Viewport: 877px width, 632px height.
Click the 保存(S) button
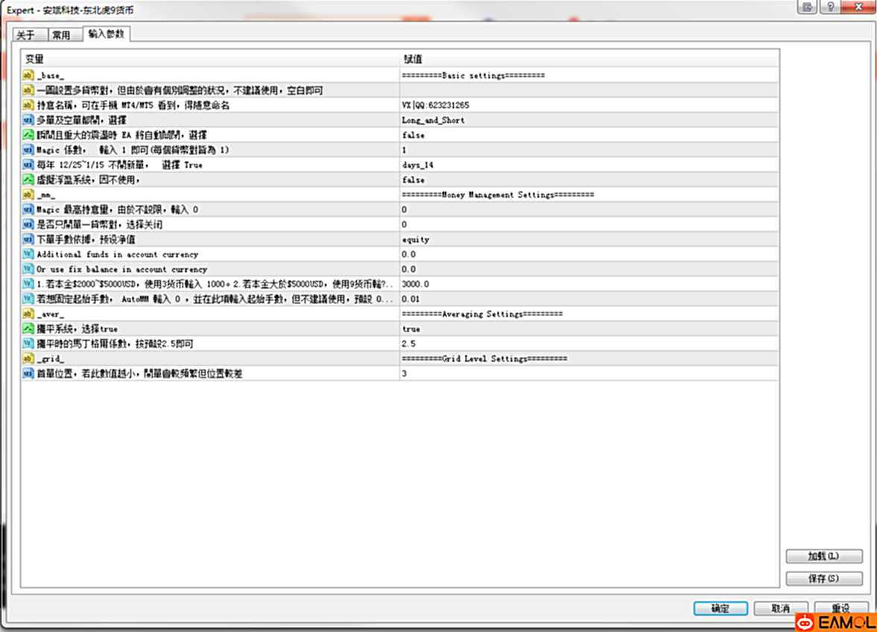click(x=823, y=578)
